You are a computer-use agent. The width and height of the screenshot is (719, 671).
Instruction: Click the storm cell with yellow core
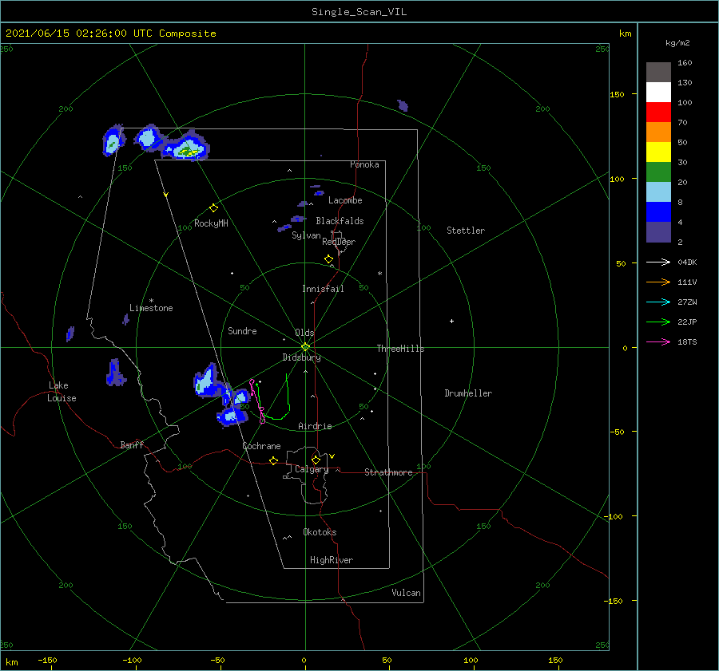[x=185, y=146]
